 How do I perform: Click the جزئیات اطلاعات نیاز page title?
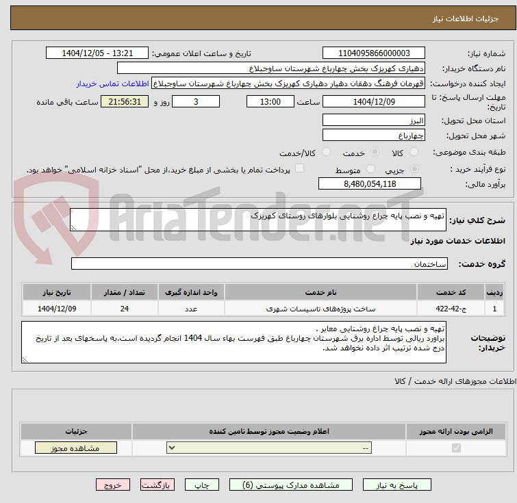(466, 18)
